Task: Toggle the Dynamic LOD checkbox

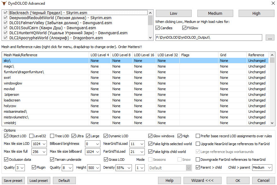Action: point(106,136)
